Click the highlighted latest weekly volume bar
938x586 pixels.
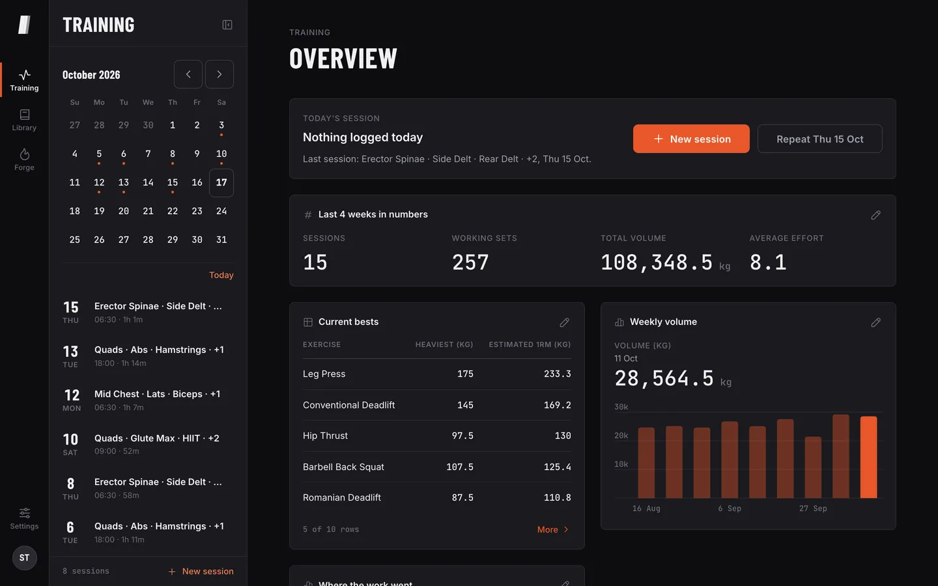(868, 457)
